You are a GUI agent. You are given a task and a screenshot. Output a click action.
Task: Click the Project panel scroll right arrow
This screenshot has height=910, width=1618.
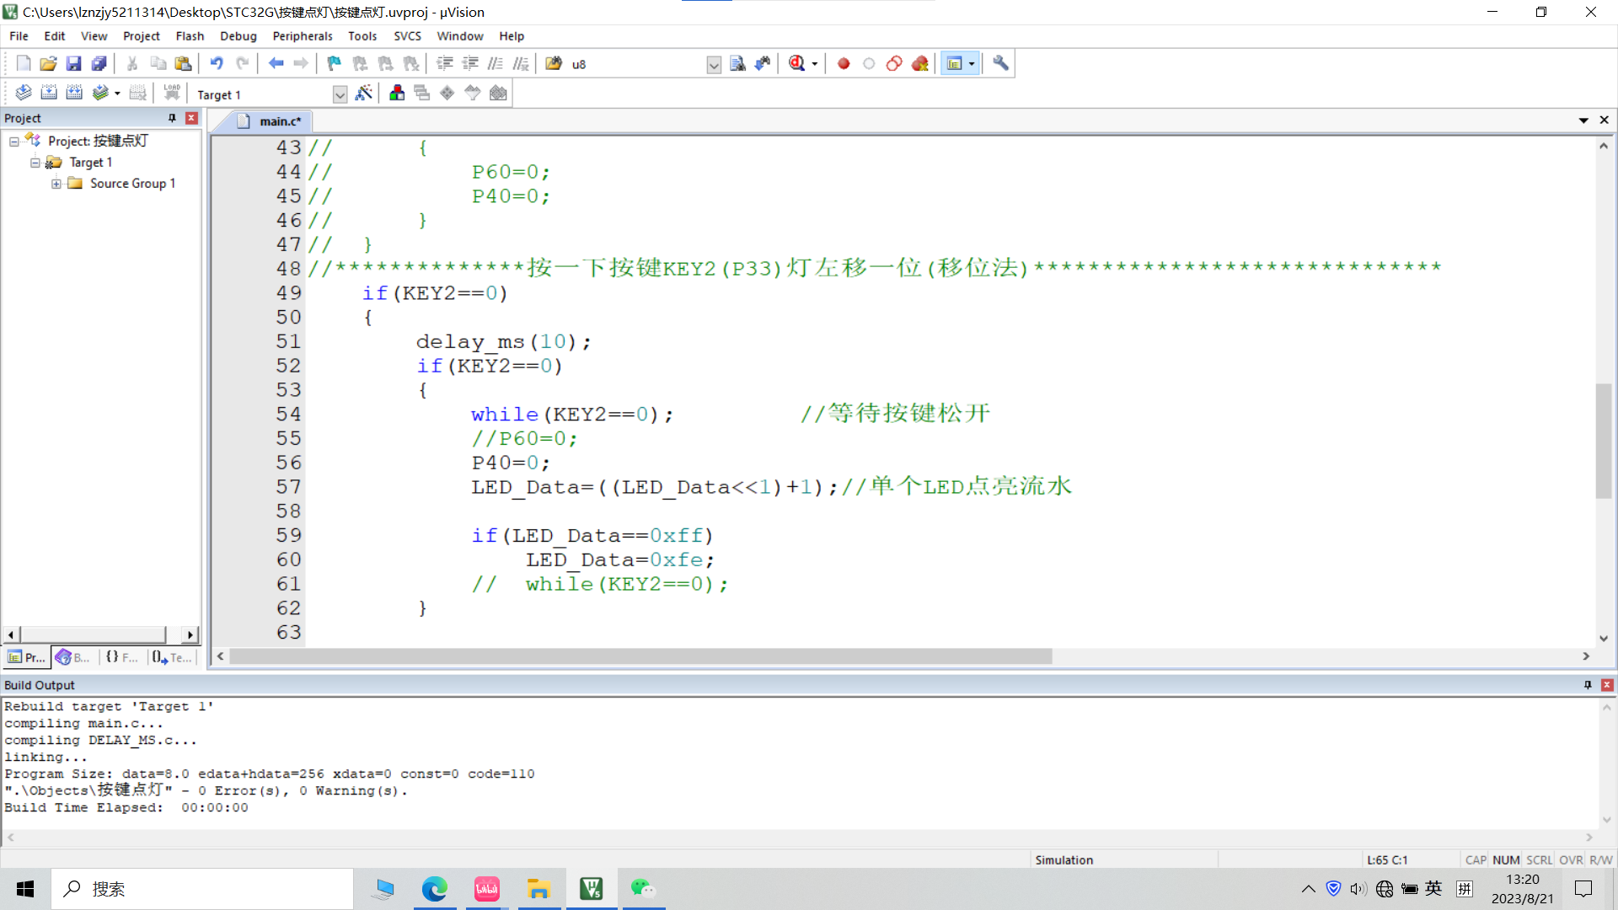click(190, 634)
